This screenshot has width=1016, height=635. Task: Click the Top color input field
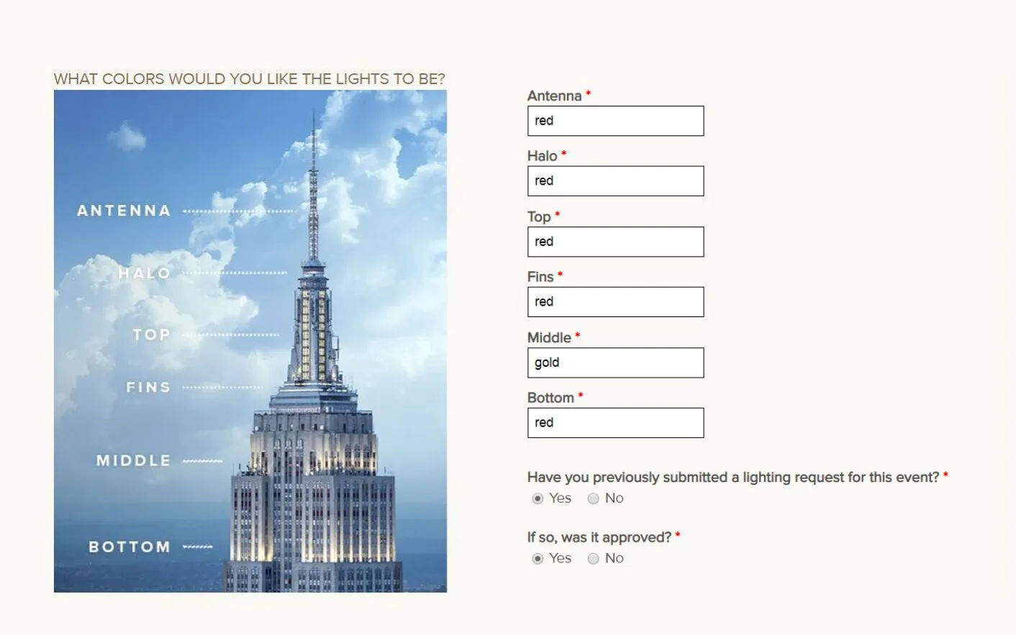[x=615, y=242]
